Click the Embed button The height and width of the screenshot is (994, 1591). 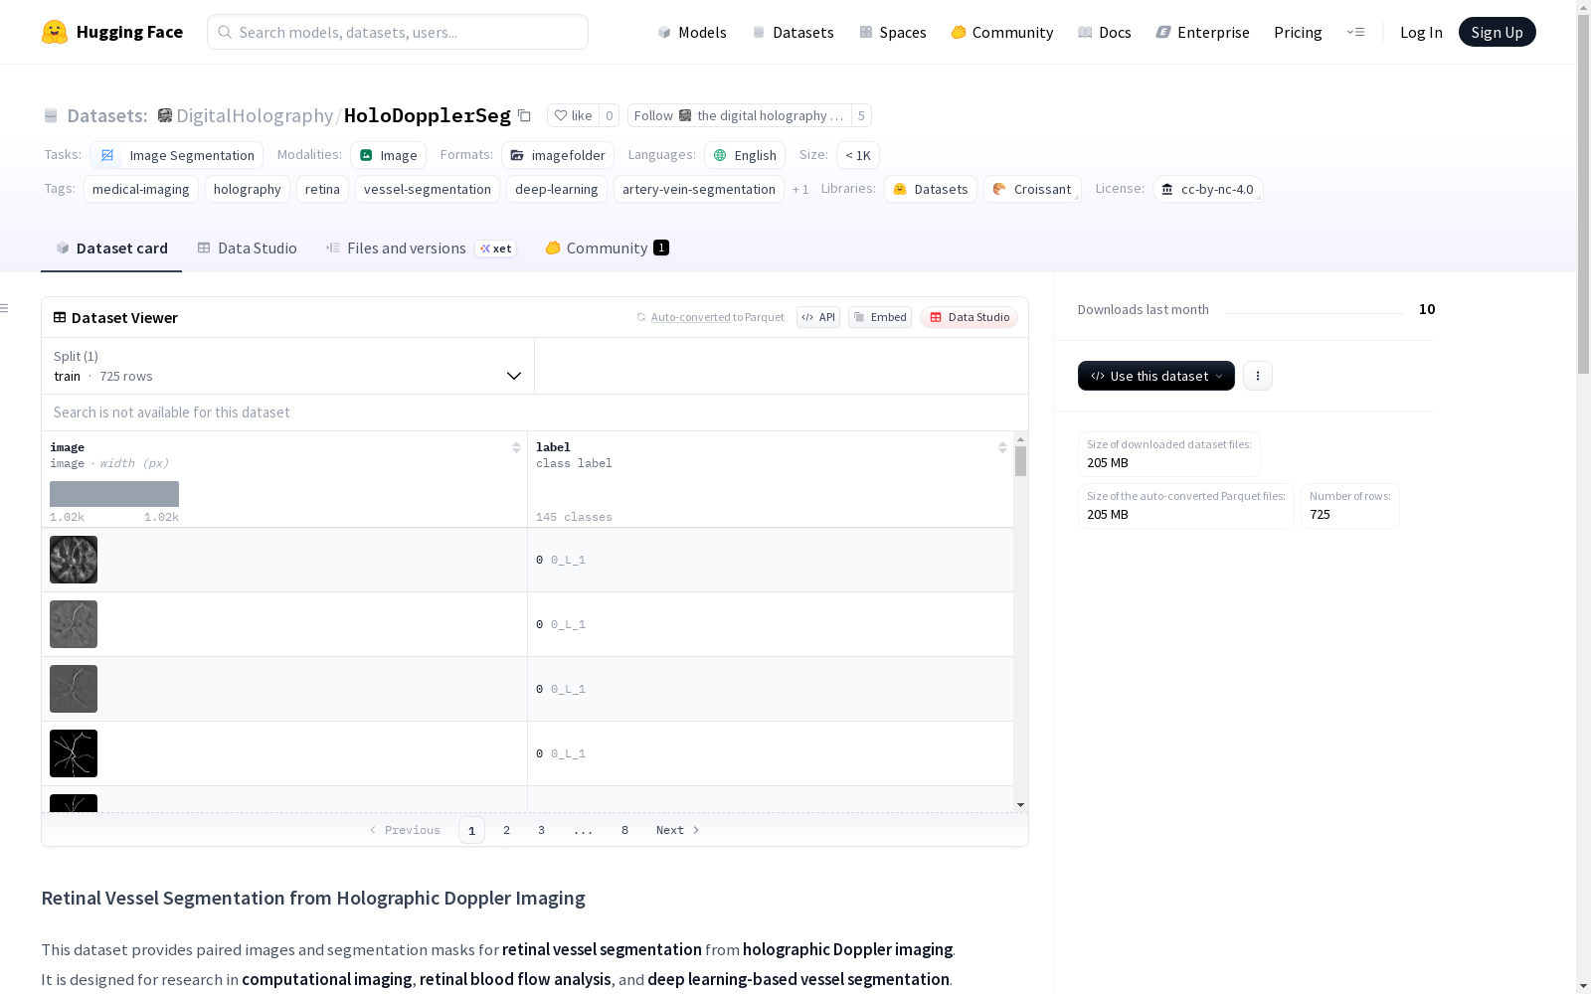click(x=880, y=317)
